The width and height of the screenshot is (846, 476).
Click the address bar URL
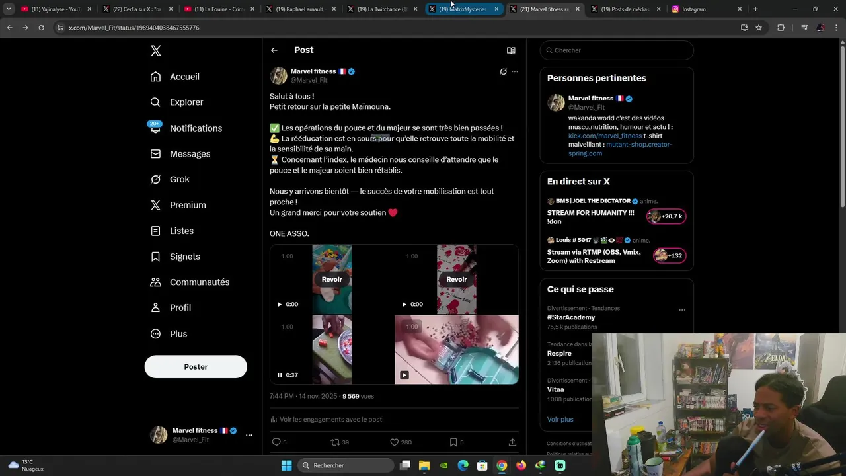pyautogui.click(x=134, y=28)
